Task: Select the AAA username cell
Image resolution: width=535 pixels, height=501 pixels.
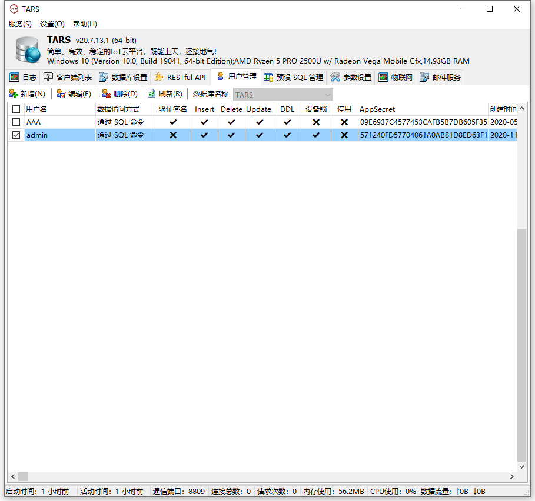Action: [60, 122]
